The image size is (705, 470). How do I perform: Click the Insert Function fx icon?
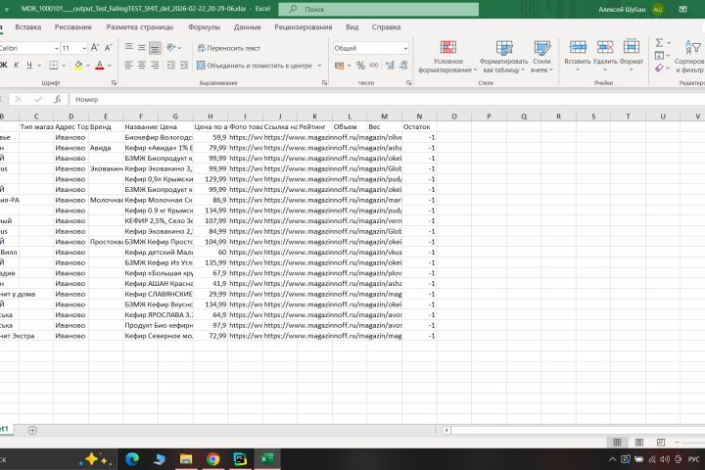pos(57,99)
